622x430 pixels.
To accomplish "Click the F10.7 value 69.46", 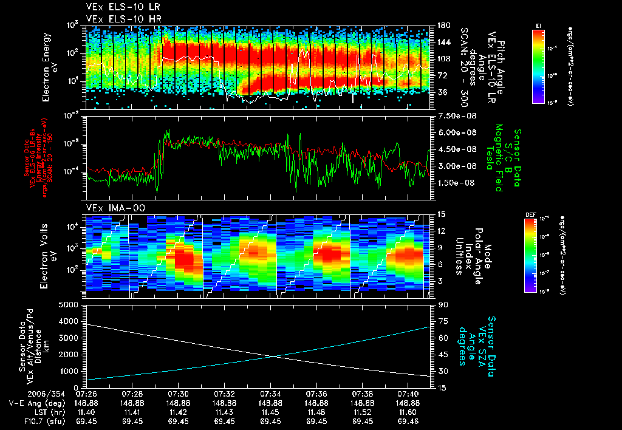I will (408, 421).
